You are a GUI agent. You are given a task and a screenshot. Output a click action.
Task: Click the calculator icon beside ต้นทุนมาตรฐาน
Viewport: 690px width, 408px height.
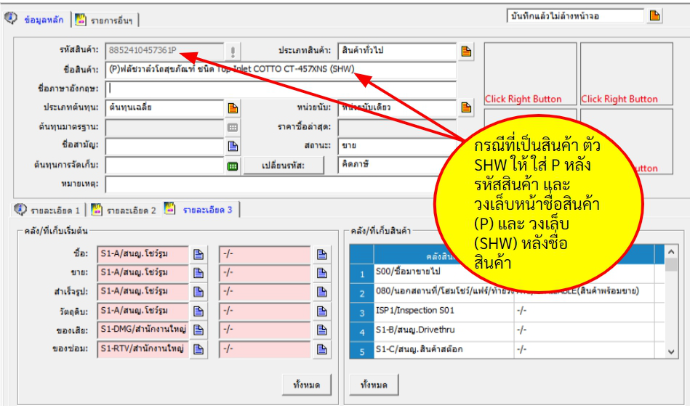[233, 127]
